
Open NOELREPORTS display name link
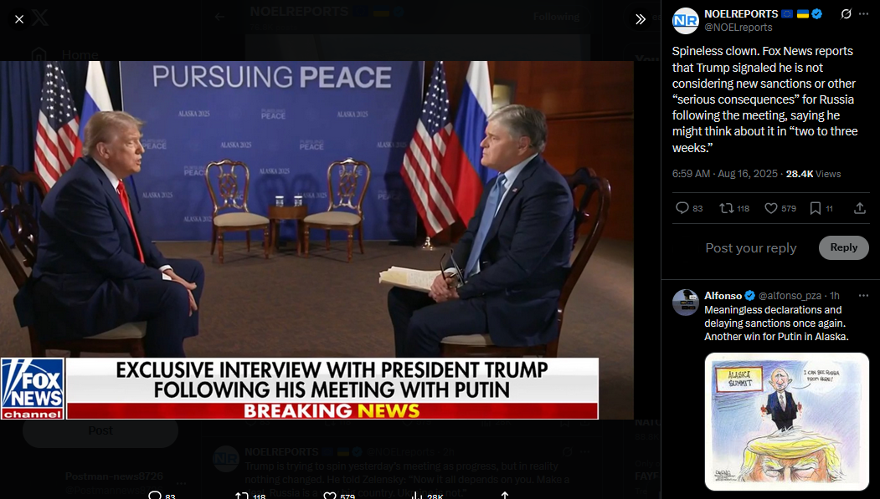[741, 14]
